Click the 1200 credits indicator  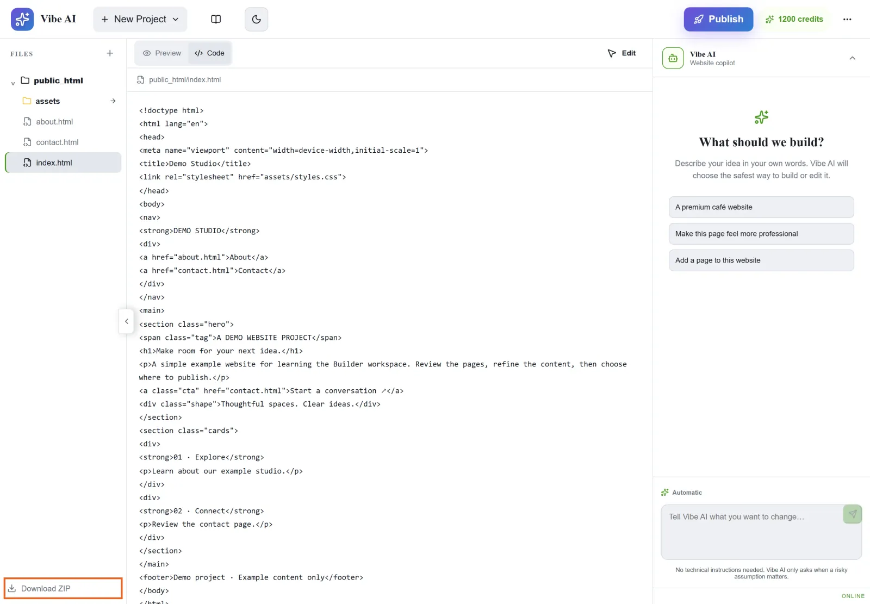[794, 19]
